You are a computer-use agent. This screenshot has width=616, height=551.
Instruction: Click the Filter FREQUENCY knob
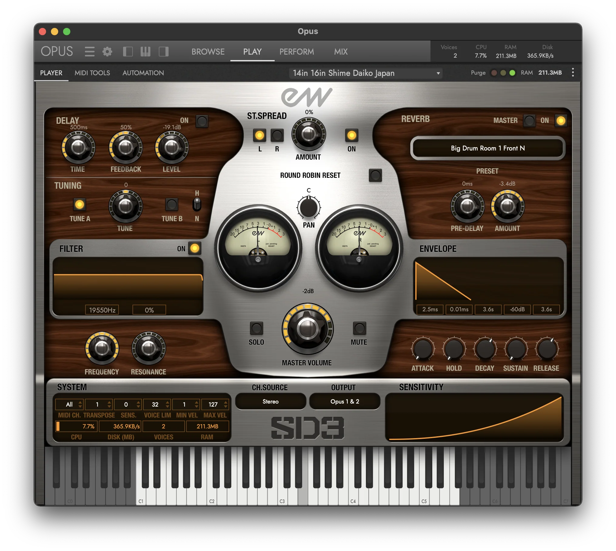click(x=102, y=348)
